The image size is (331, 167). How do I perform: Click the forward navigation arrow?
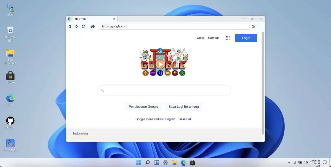[76, 26]
